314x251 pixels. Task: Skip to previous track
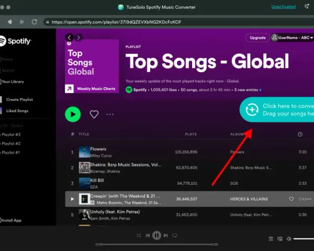(148, 235)
